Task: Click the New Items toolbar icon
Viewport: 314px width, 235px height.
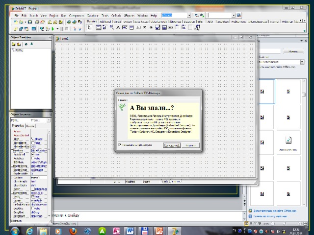Action: coord(16,22)
